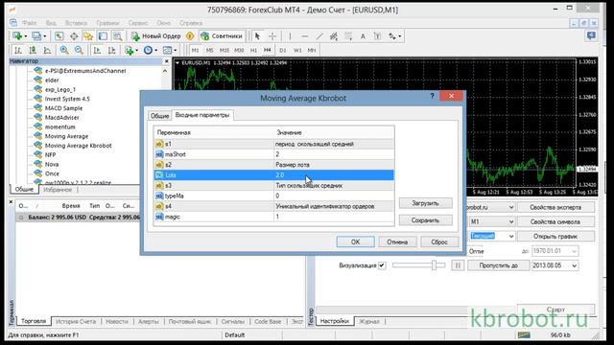
Task: Click the Lots value 2.0 cell
Action: point(334,174)
